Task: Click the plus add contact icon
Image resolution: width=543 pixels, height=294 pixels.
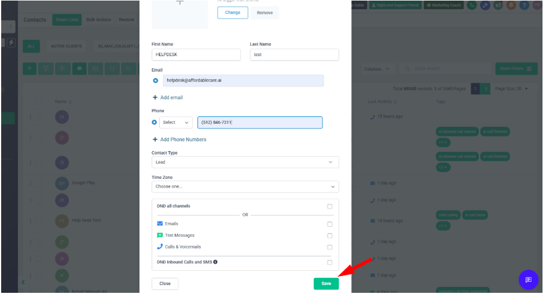Action: 30,68
